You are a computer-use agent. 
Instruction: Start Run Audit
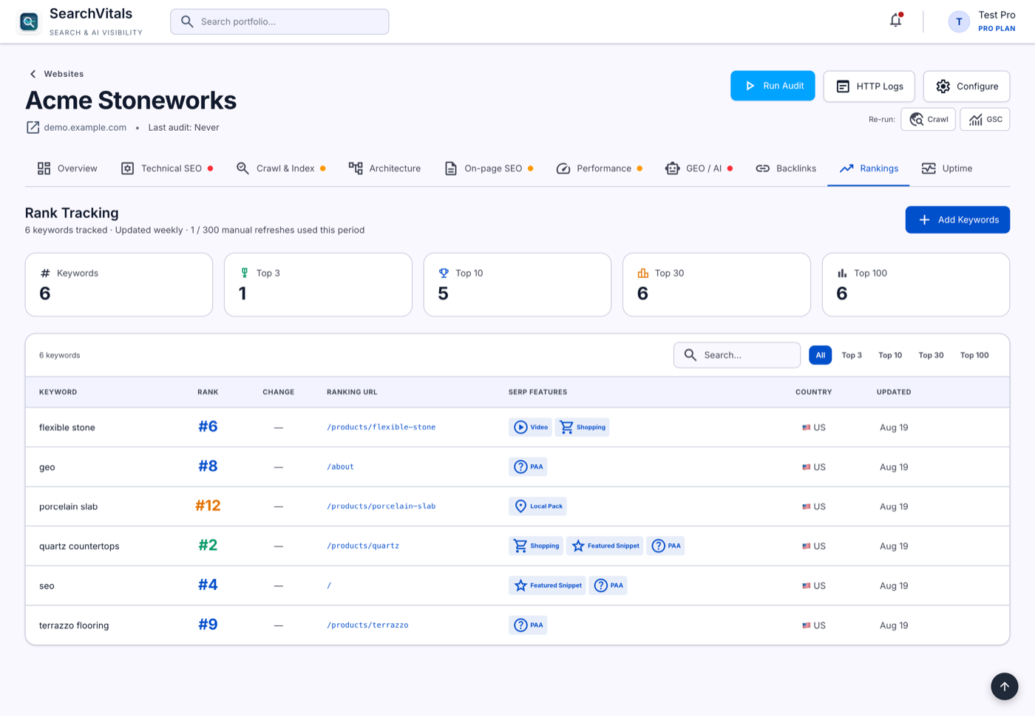click(773, 86)
